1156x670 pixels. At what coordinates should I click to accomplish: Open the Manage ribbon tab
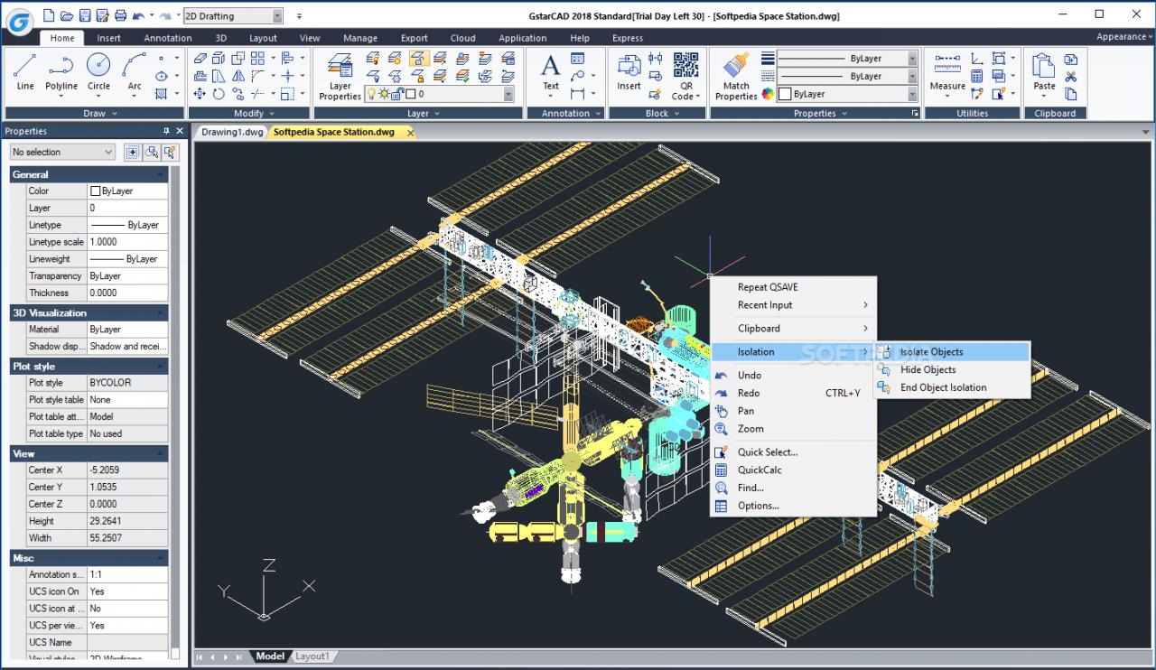pyautogui.click(x=360, y=38)
